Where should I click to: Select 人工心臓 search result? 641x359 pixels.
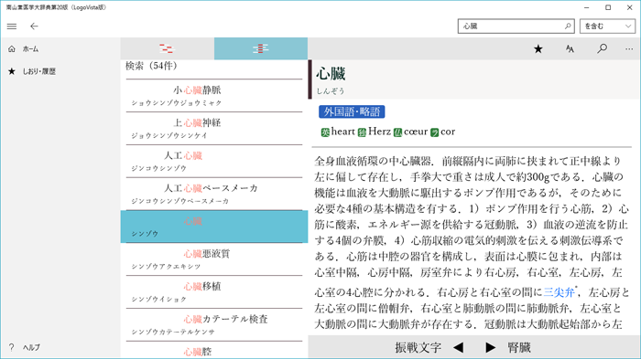click(213, 161)
